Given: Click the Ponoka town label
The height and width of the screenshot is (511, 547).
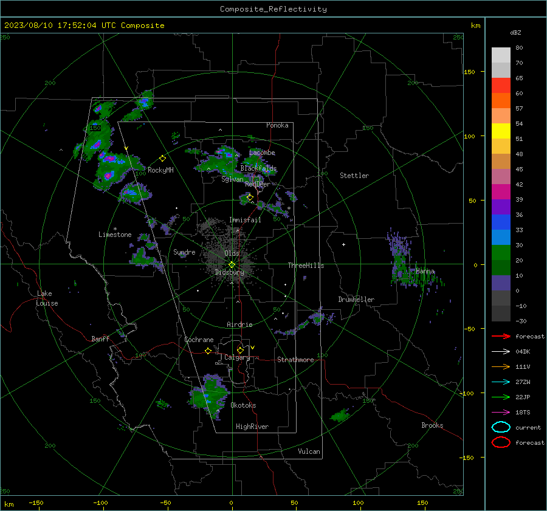Looking at the screenshot, I should 277,125.
